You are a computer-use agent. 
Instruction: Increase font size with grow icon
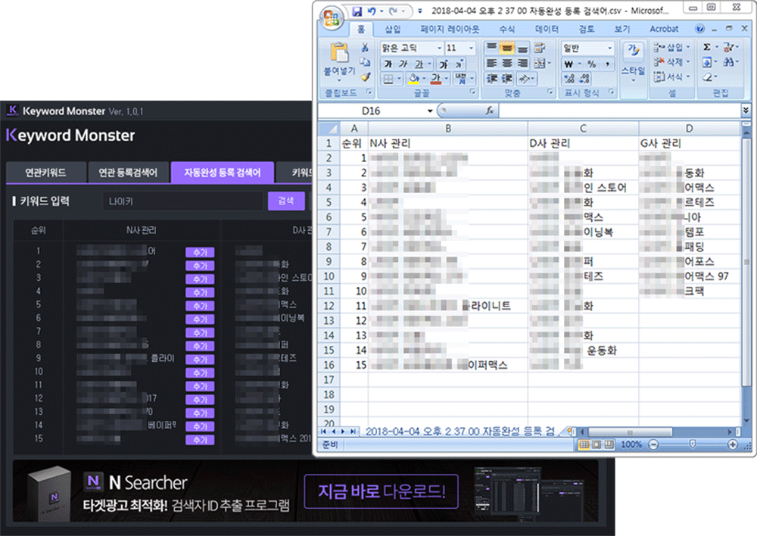pyautogui.click(x=444, y=64)
